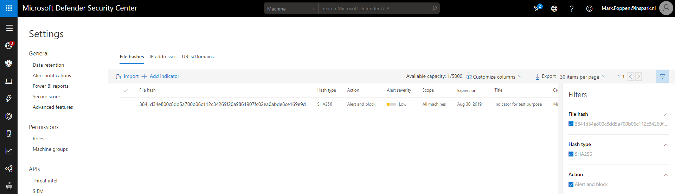675x194 pixels.
Task: Open the connected nodes partners icon
Action: click(9, 169)
